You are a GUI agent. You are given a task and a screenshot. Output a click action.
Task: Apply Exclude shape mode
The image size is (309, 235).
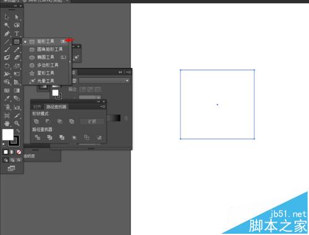[x=72, y=121]
